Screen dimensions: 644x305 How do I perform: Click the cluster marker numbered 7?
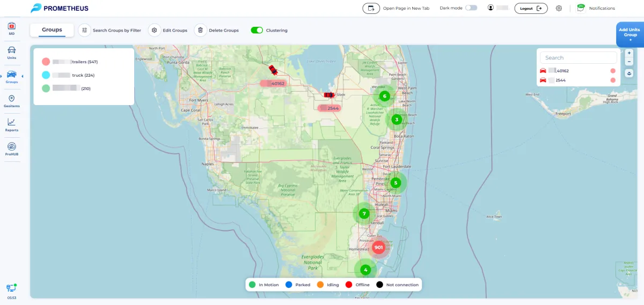pos(364,213)
